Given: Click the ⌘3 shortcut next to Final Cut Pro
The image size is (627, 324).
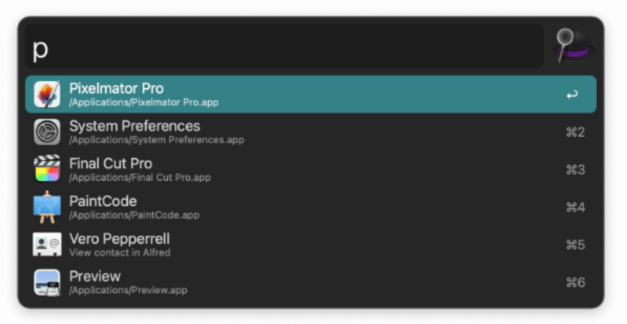Looking at the screenshot, I should click(x=576, y=170).
